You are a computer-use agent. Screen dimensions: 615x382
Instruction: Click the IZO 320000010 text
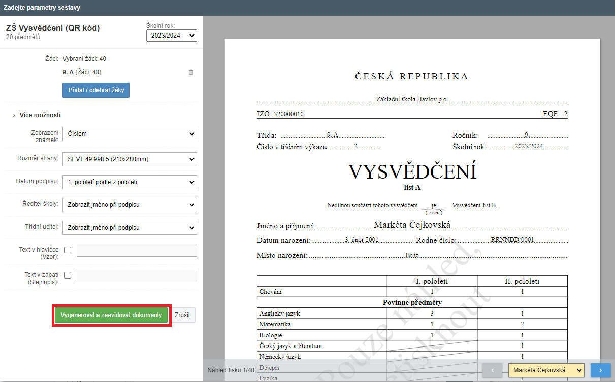pos(280,114)
